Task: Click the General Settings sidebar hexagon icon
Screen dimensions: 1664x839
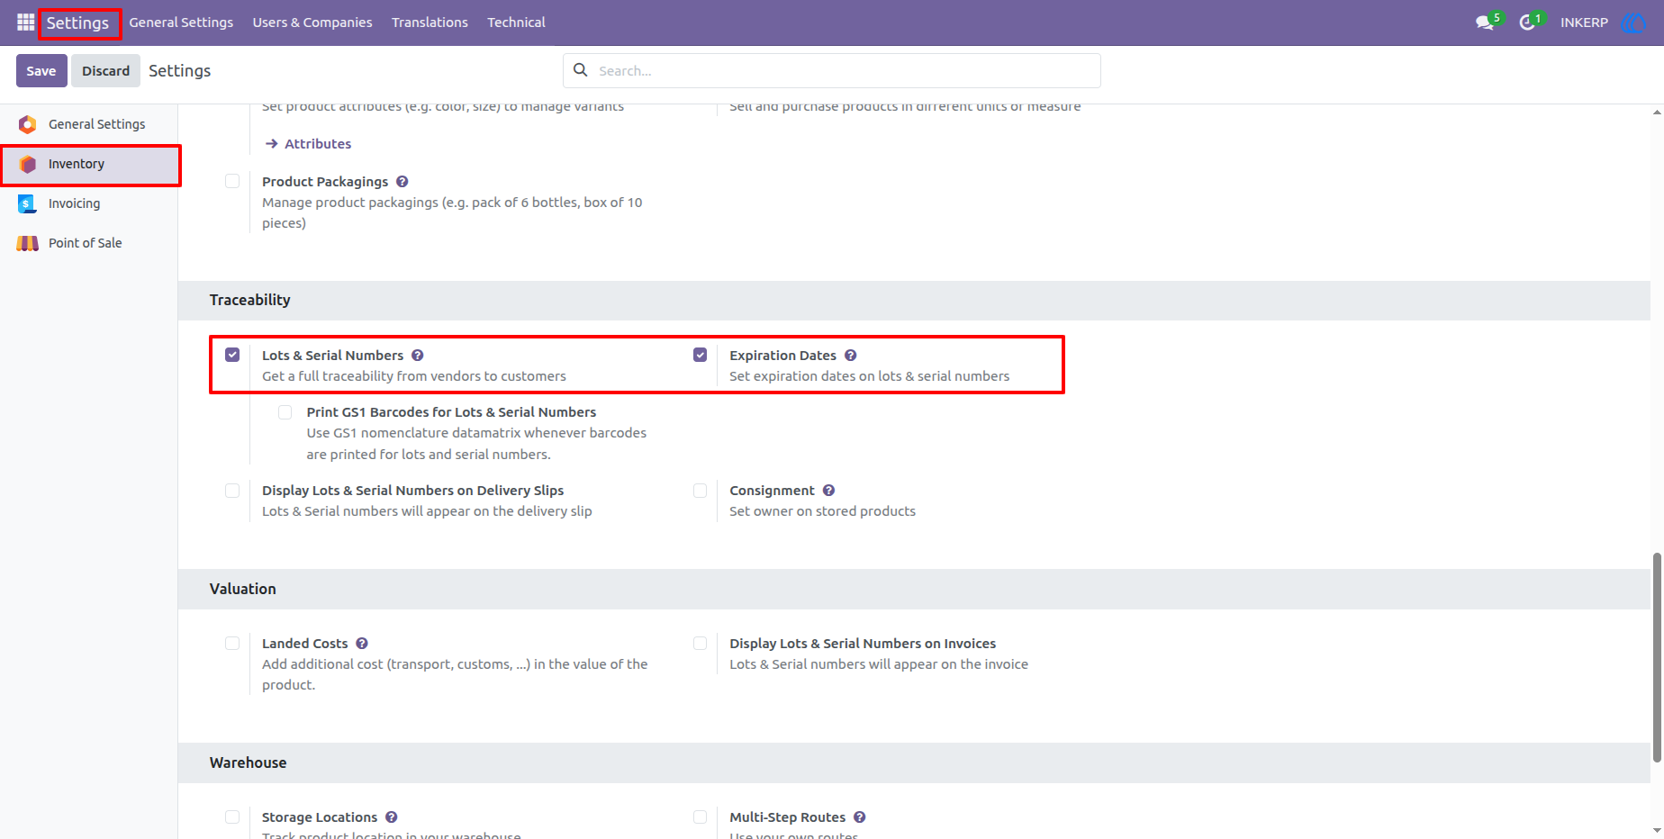Action: pos(28,124)
